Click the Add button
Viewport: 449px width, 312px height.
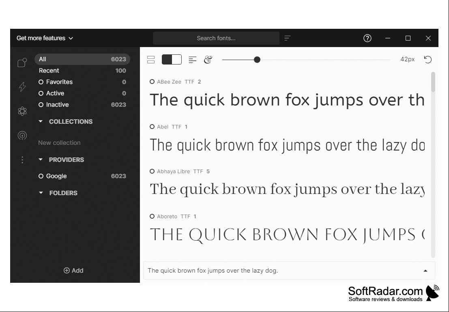coord(73,271)
